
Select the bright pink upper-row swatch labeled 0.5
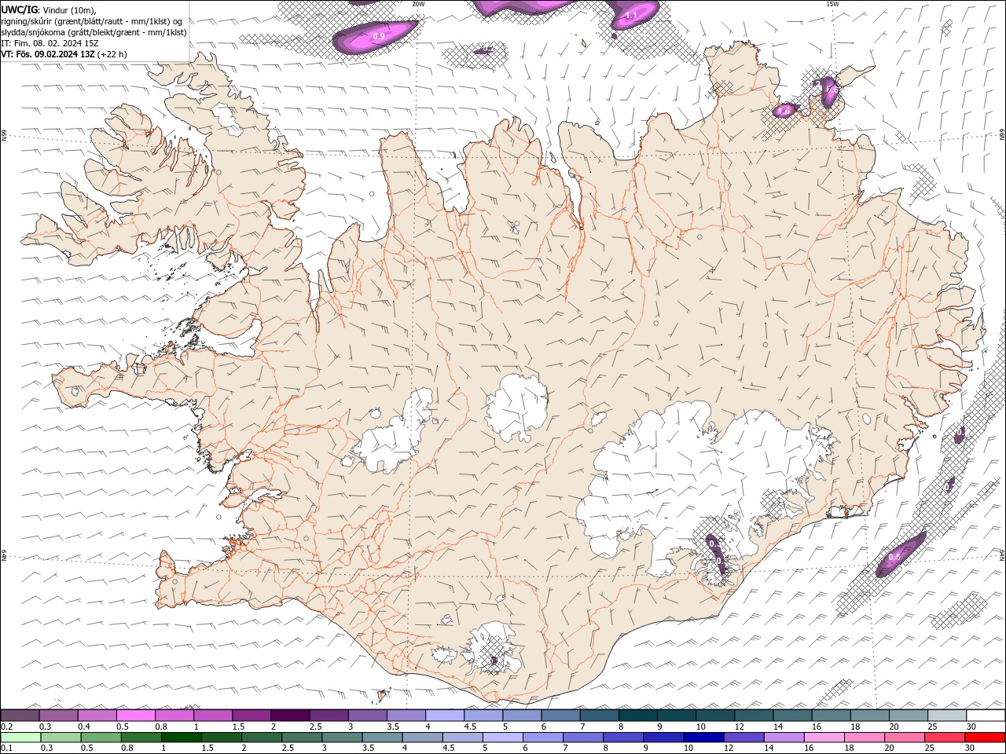135,716
